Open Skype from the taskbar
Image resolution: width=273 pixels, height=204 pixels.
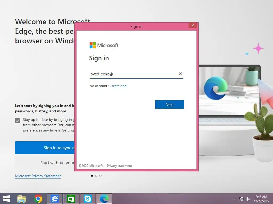87,199
